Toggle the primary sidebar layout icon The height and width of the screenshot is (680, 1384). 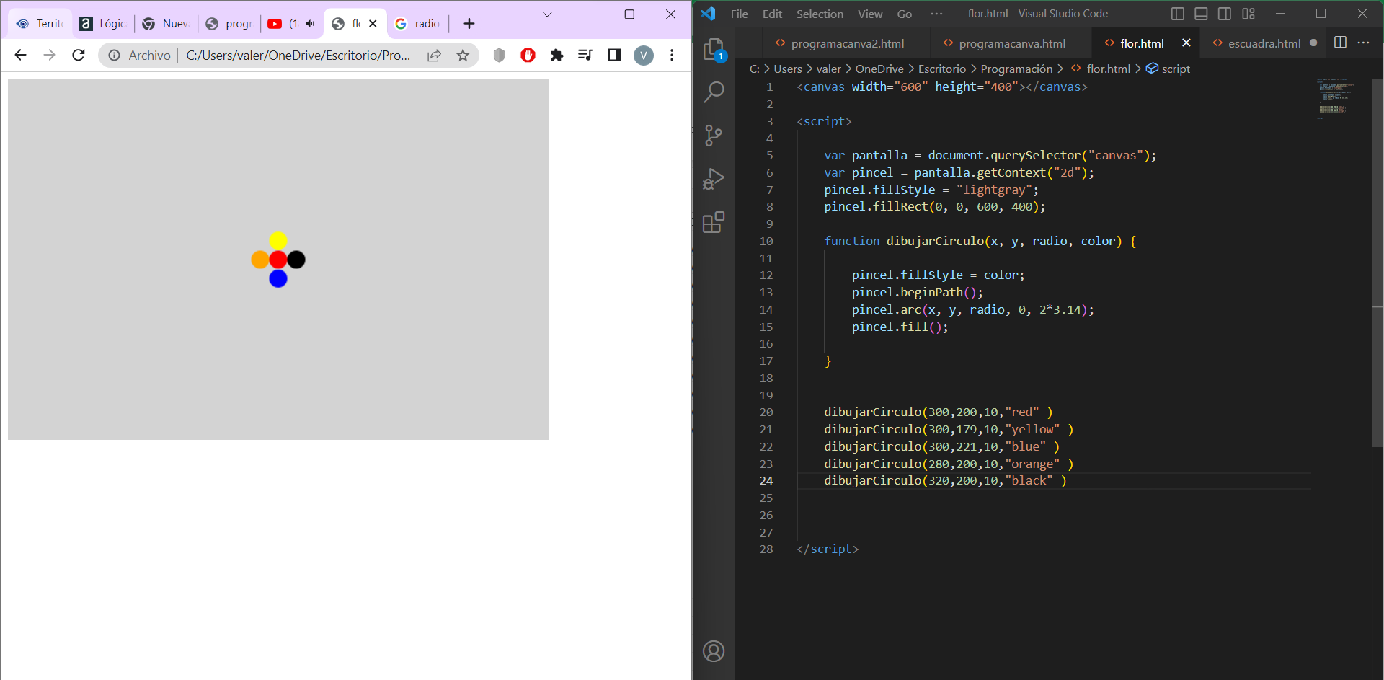point(1178,14)
